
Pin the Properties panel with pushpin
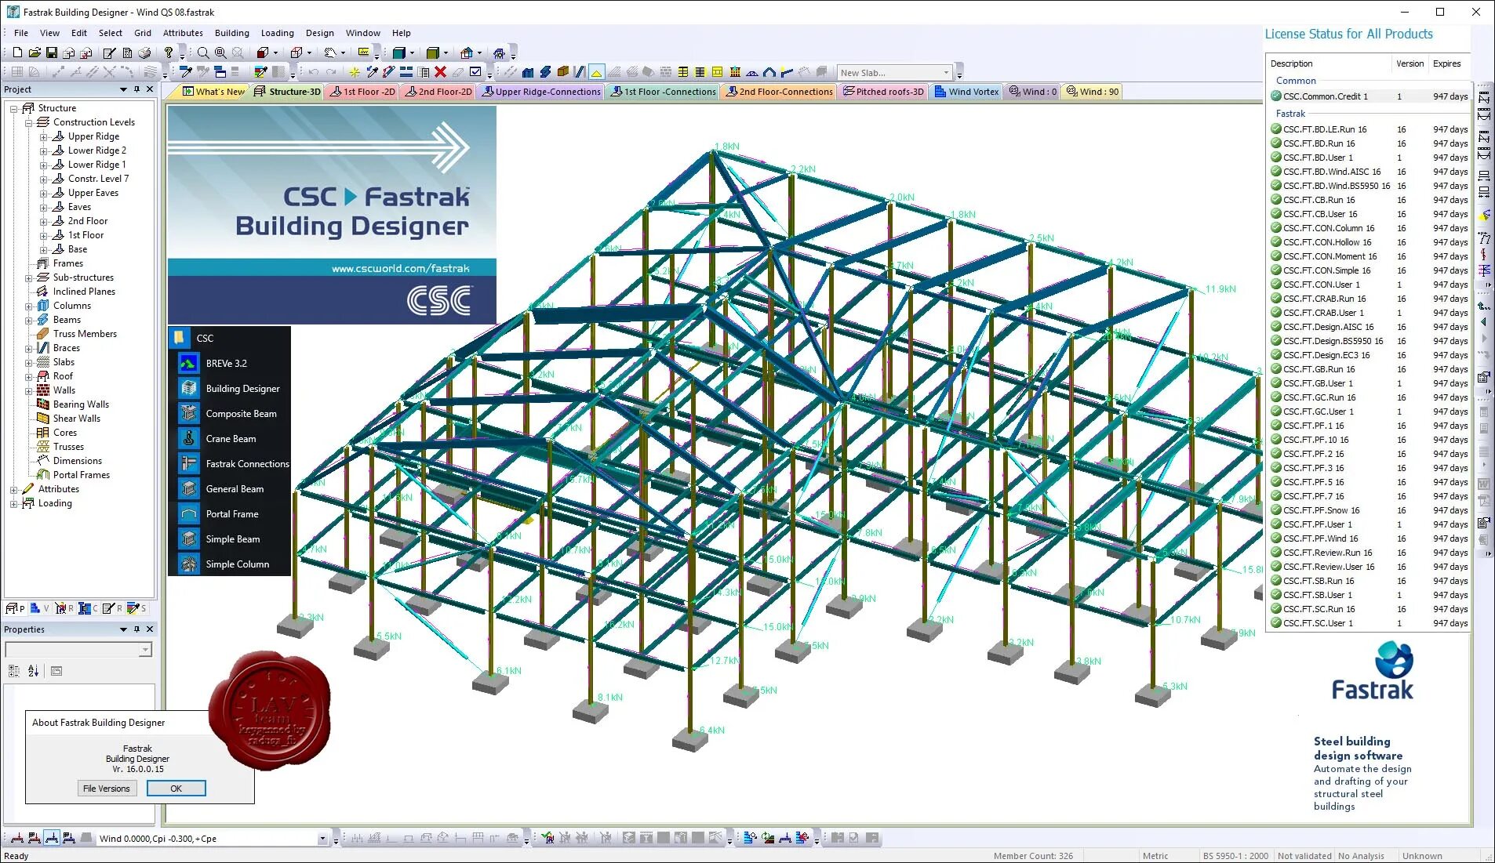coord(136,629)
